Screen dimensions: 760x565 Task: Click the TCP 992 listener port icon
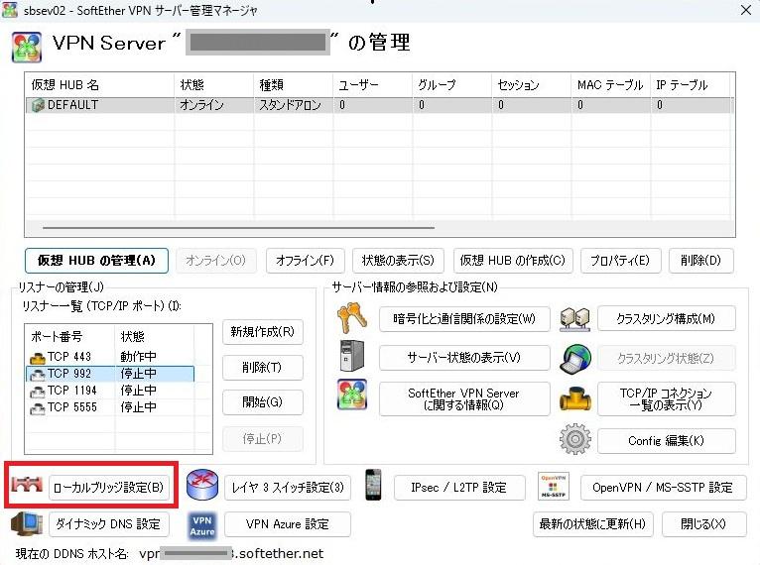pos(38,374)
